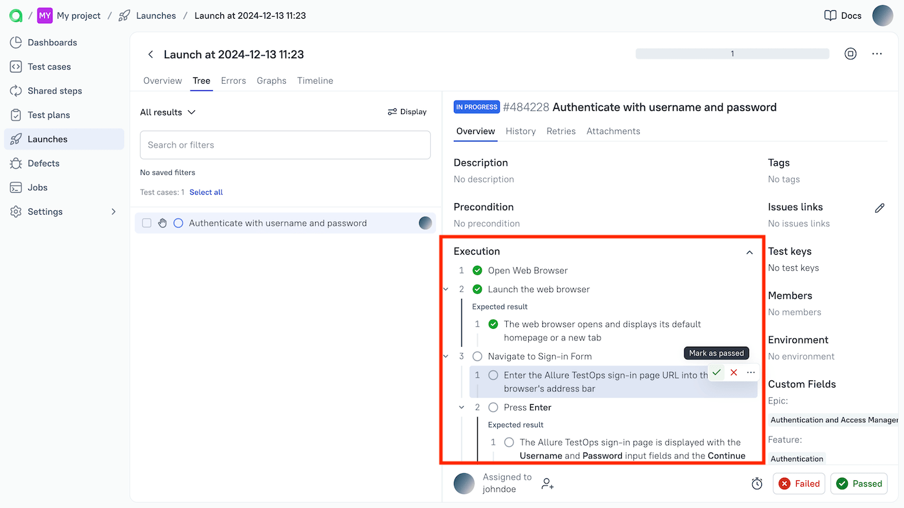Open the three-dot menu for the hovered step
This screenshot has height=508, width=904.
pos(750,373)
